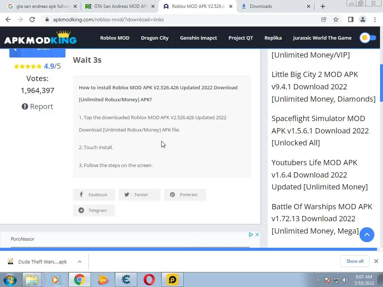Reload the current page
Viewport: 383px width, 287px height.
point(32,19)
